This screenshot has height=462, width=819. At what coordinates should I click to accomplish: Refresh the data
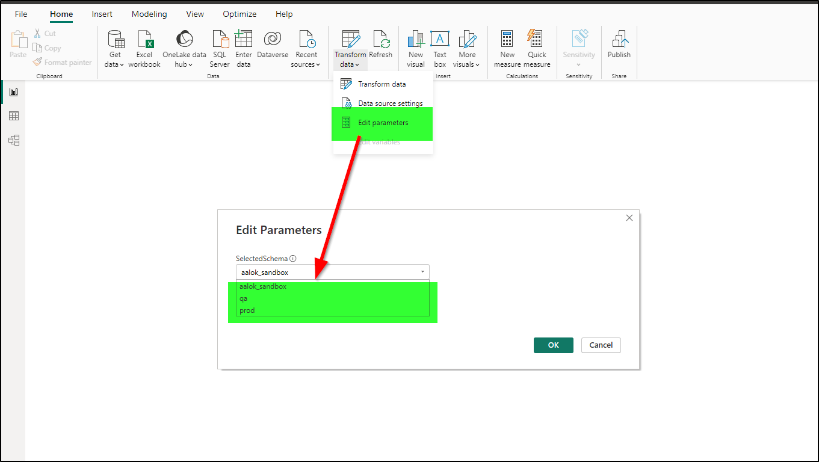[381, 45]
